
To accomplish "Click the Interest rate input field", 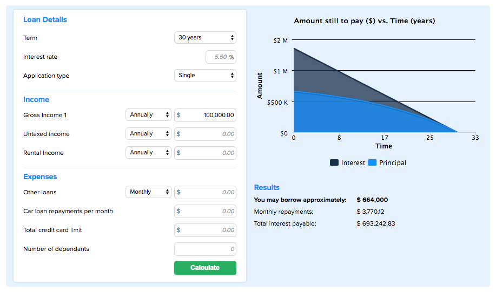I will click(x=217, y=57).
